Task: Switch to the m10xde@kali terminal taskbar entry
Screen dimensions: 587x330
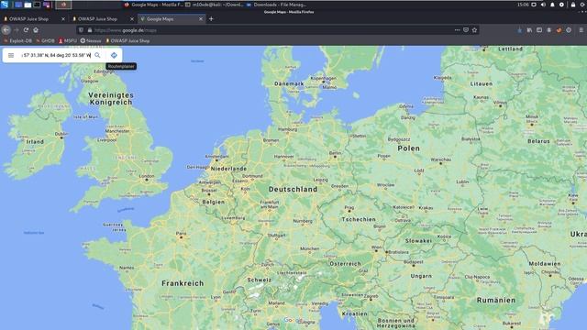Action: point(214,5)
